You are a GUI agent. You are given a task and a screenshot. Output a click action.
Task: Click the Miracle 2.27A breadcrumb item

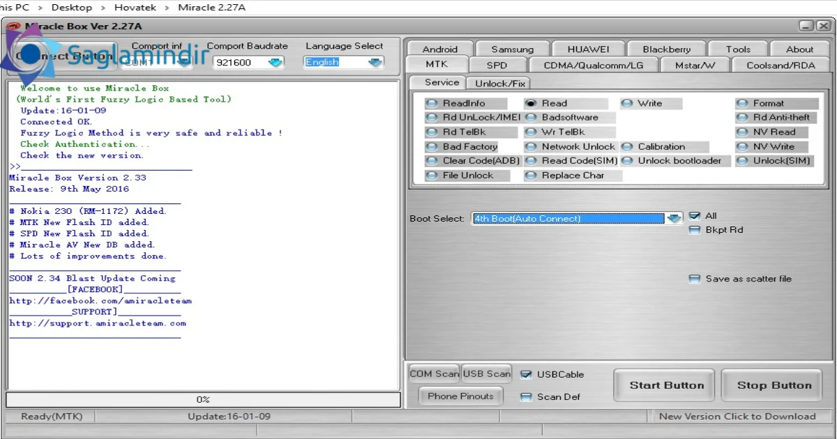pyautogui.click(x=211, y=7)
